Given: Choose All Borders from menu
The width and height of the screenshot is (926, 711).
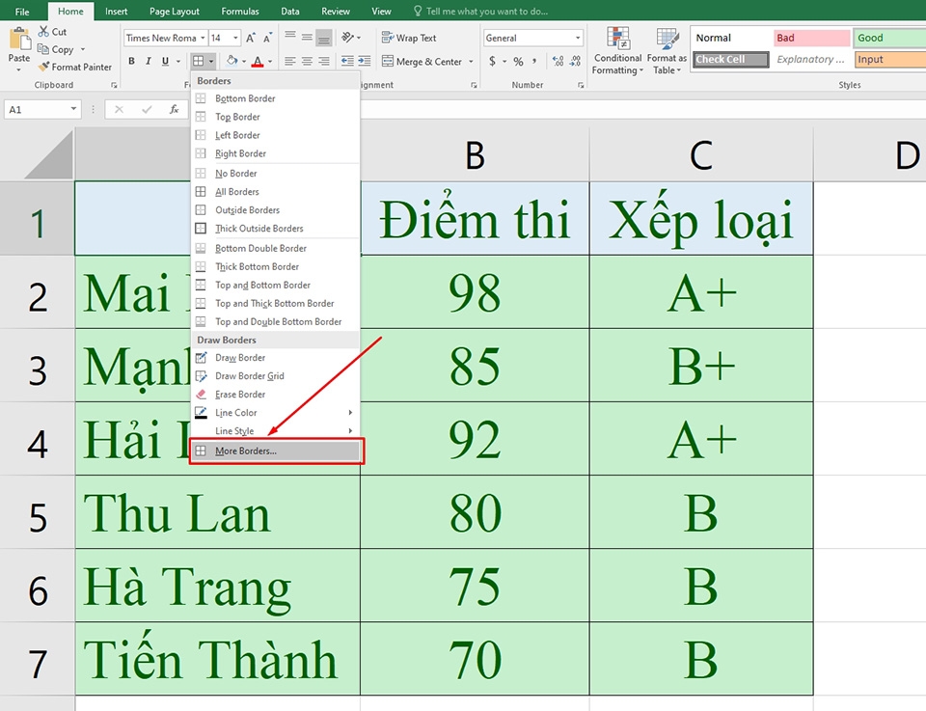Looking at the screenshot, I should pos(275,191).
